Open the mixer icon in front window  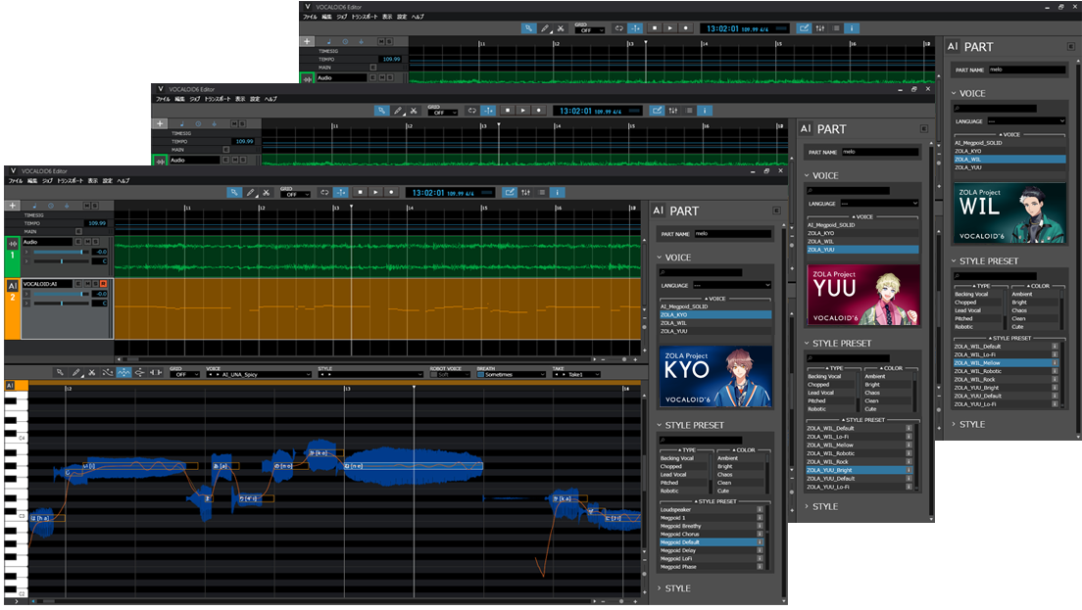(x=526, y=192)
